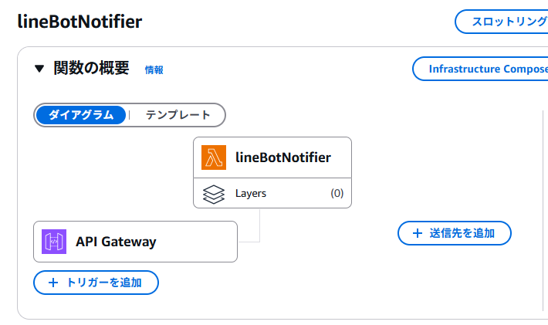
Task: Open the 情報 info link
Action: [154, 70]
